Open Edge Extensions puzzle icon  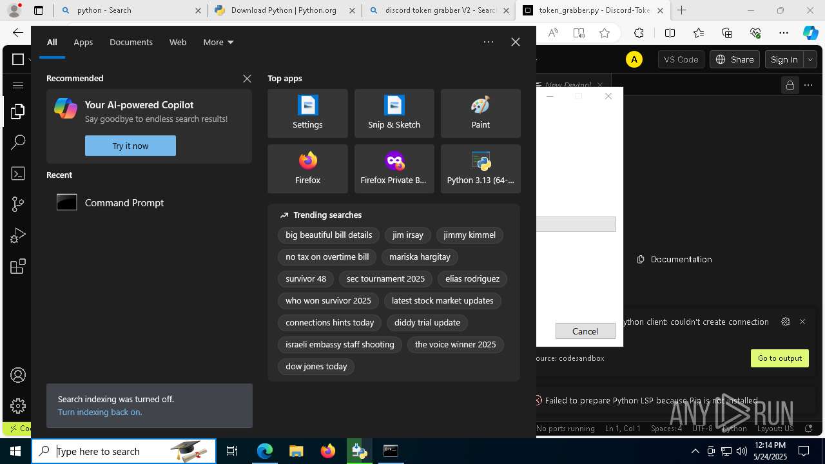[639, 33]
